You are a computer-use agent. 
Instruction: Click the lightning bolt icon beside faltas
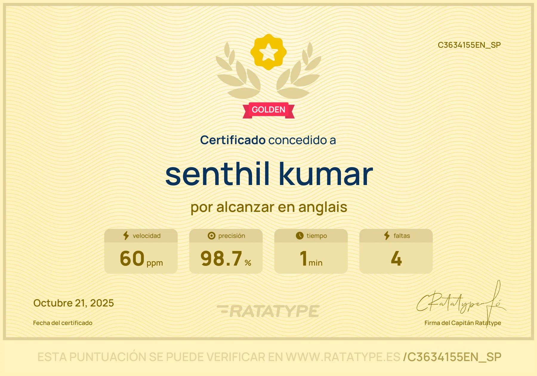[x=387, y=236]
